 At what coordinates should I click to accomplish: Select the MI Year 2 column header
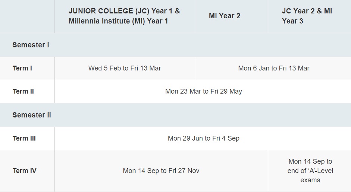pyautogui.click(x=232, y=16)
